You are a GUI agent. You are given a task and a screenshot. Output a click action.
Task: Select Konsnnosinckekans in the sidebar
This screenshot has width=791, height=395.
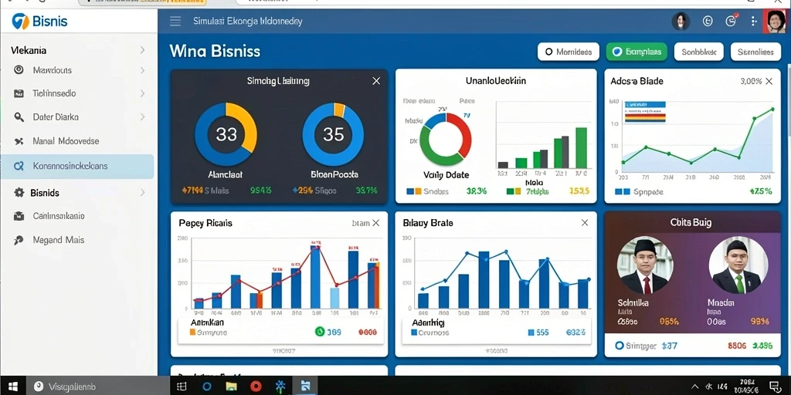pos(77,167)
